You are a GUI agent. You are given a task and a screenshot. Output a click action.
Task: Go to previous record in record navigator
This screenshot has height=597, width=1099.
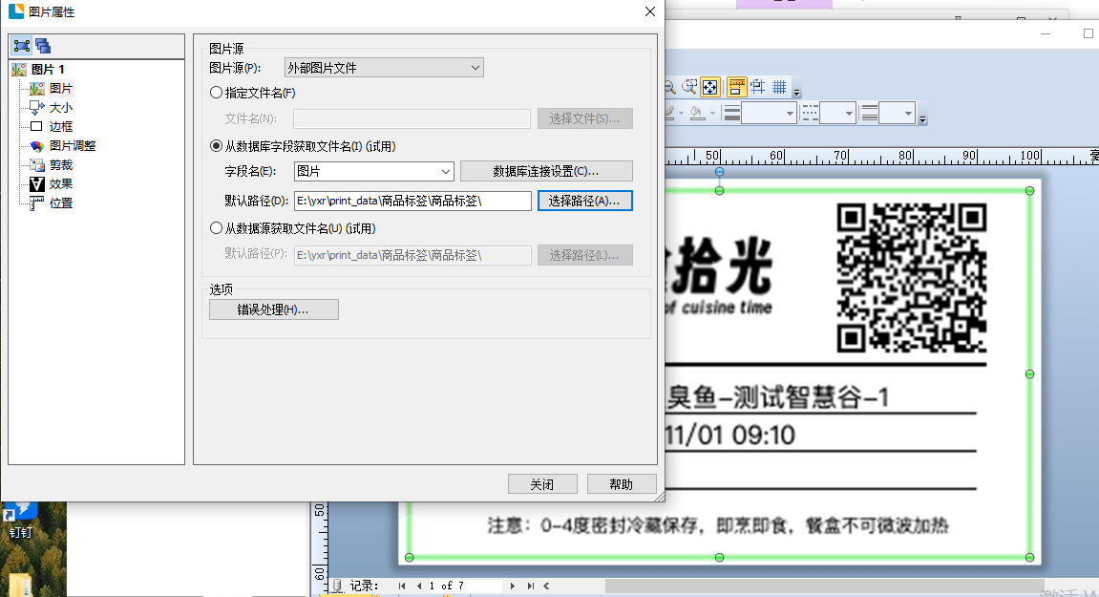click(x=419, y=586)
